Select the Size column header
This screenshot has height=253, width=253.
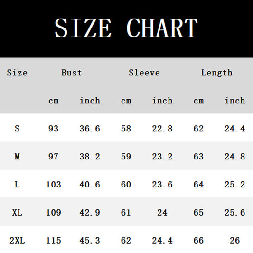click(x=17, y=73)
